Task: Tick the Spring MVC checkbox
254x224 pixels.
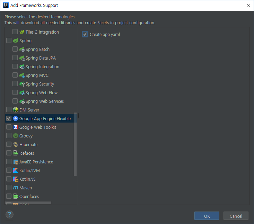Action: (x=15, y=75)
